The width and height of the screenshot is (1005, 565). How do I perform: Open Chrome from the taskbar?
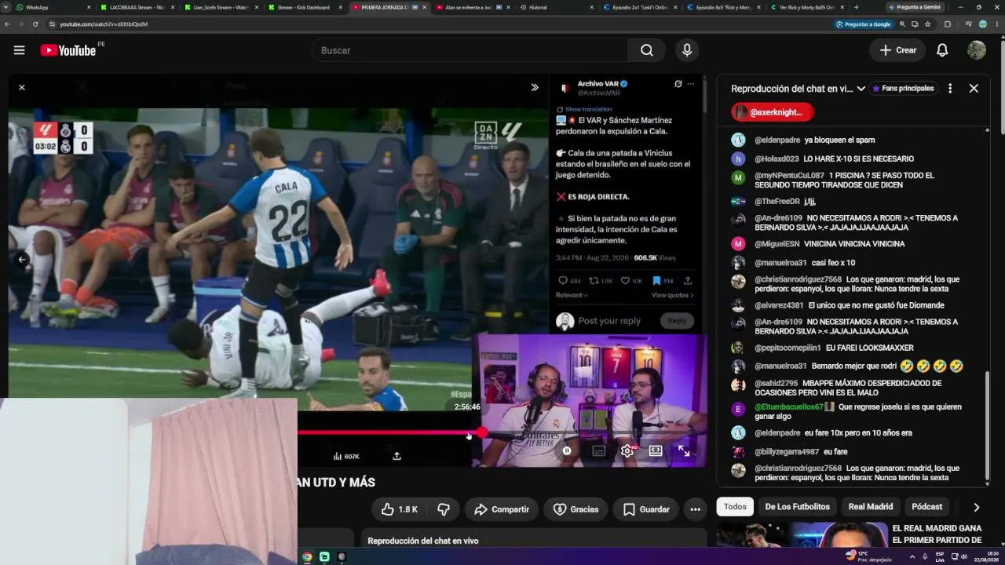pos(307,557)
